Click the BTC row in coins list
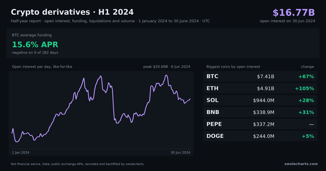 pos(260,76)
